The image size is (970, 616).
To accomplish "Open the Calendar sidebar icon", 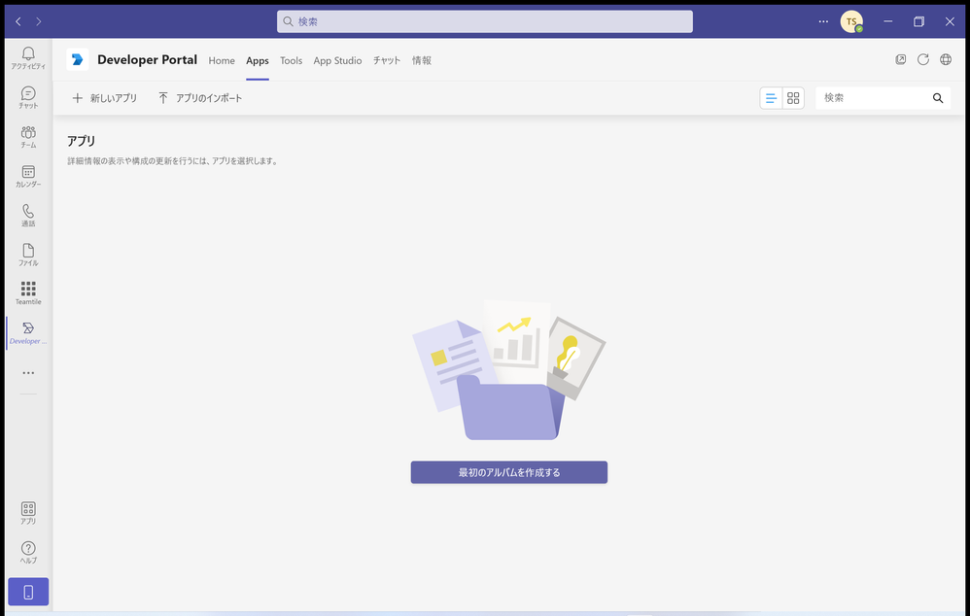I will pos(28,176).
